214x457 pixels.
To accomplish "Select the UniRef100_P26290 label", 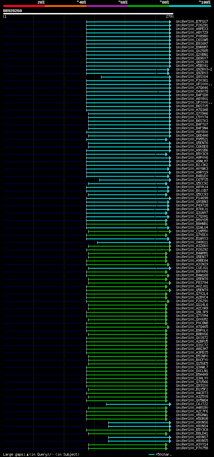I will pyautogui.click(x=192, y=301).
